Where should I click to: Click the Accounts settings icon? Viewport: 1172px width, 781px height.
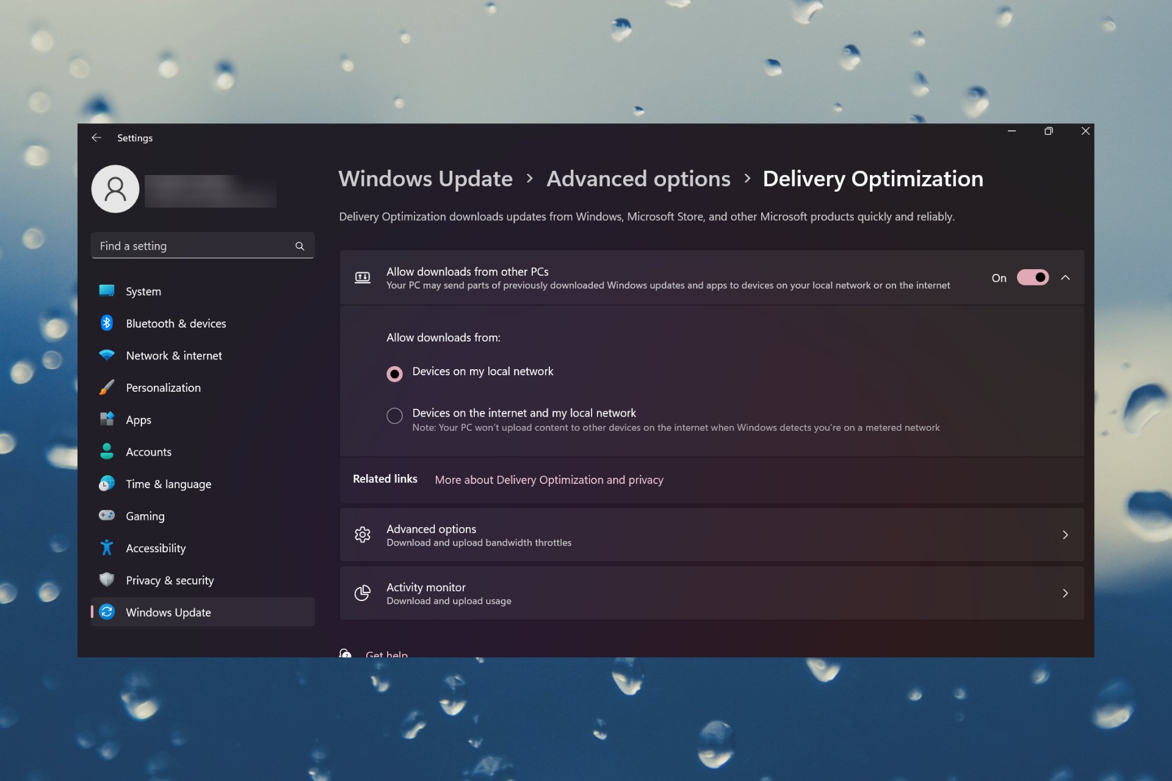(x=106, y=451)
